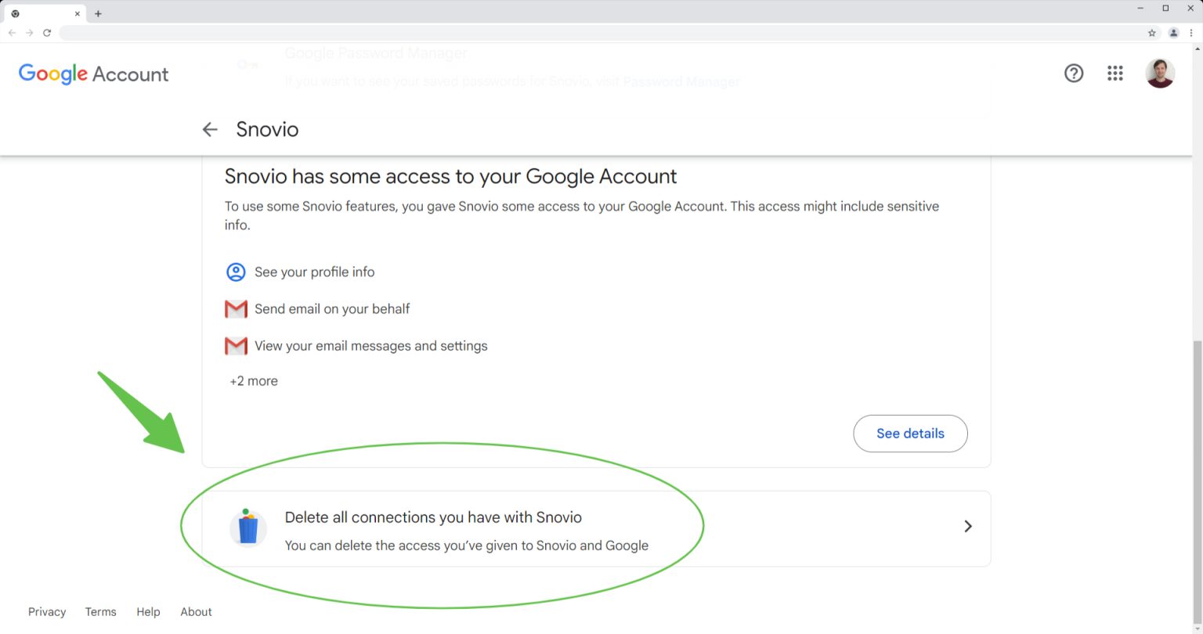Image resolution: width=1203 pixels, height=634 pixels.
Task: Open the Terms footer link
Action: (100, 612)
